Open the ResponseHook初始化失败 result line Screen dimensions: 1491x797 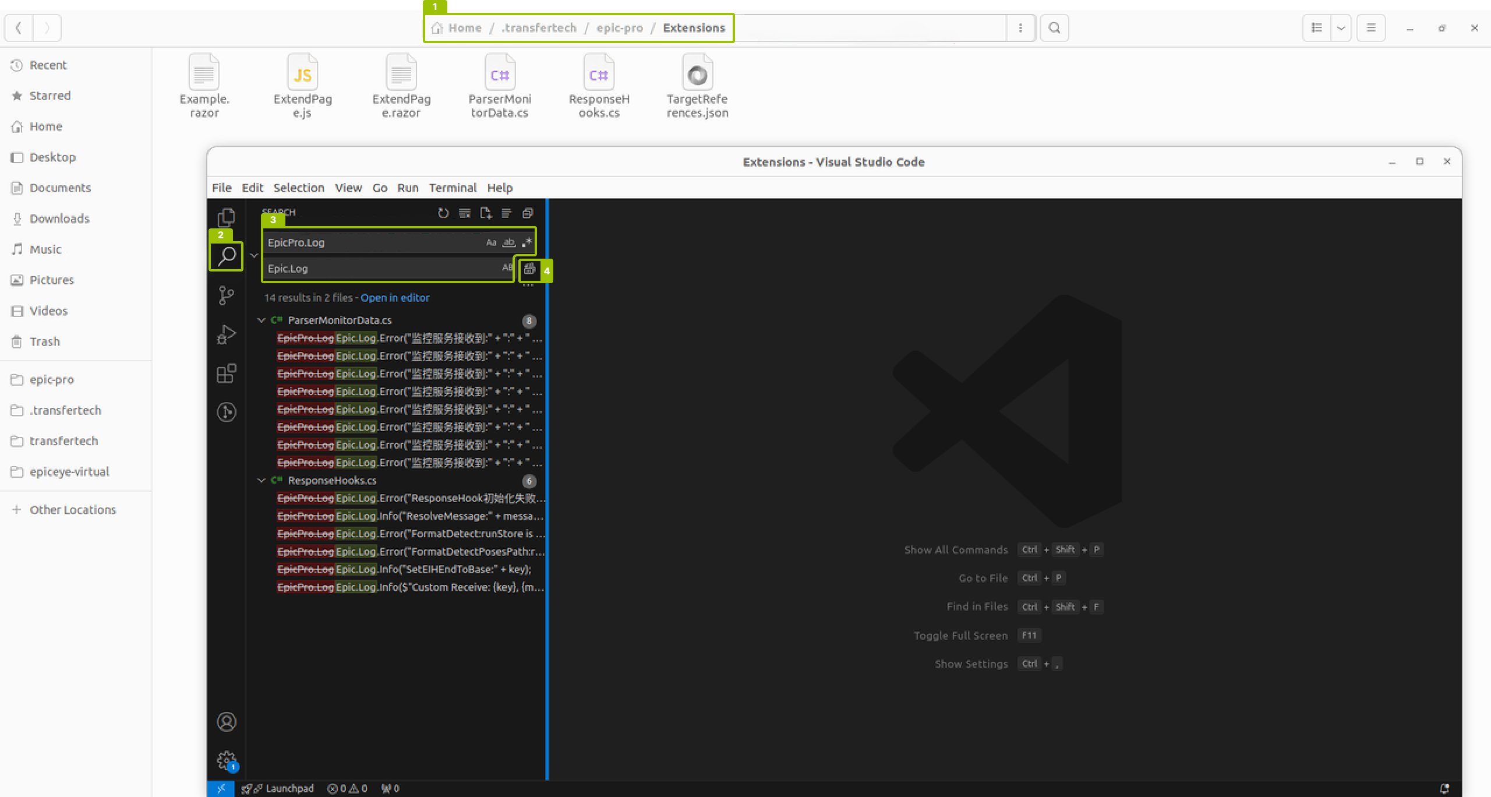pos(411,498)
